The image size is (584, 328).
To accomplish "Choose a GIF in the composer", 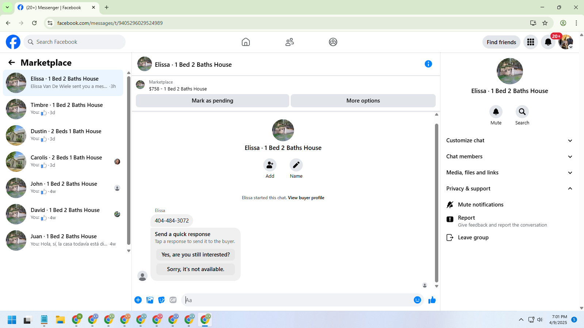I will point(173,300).
